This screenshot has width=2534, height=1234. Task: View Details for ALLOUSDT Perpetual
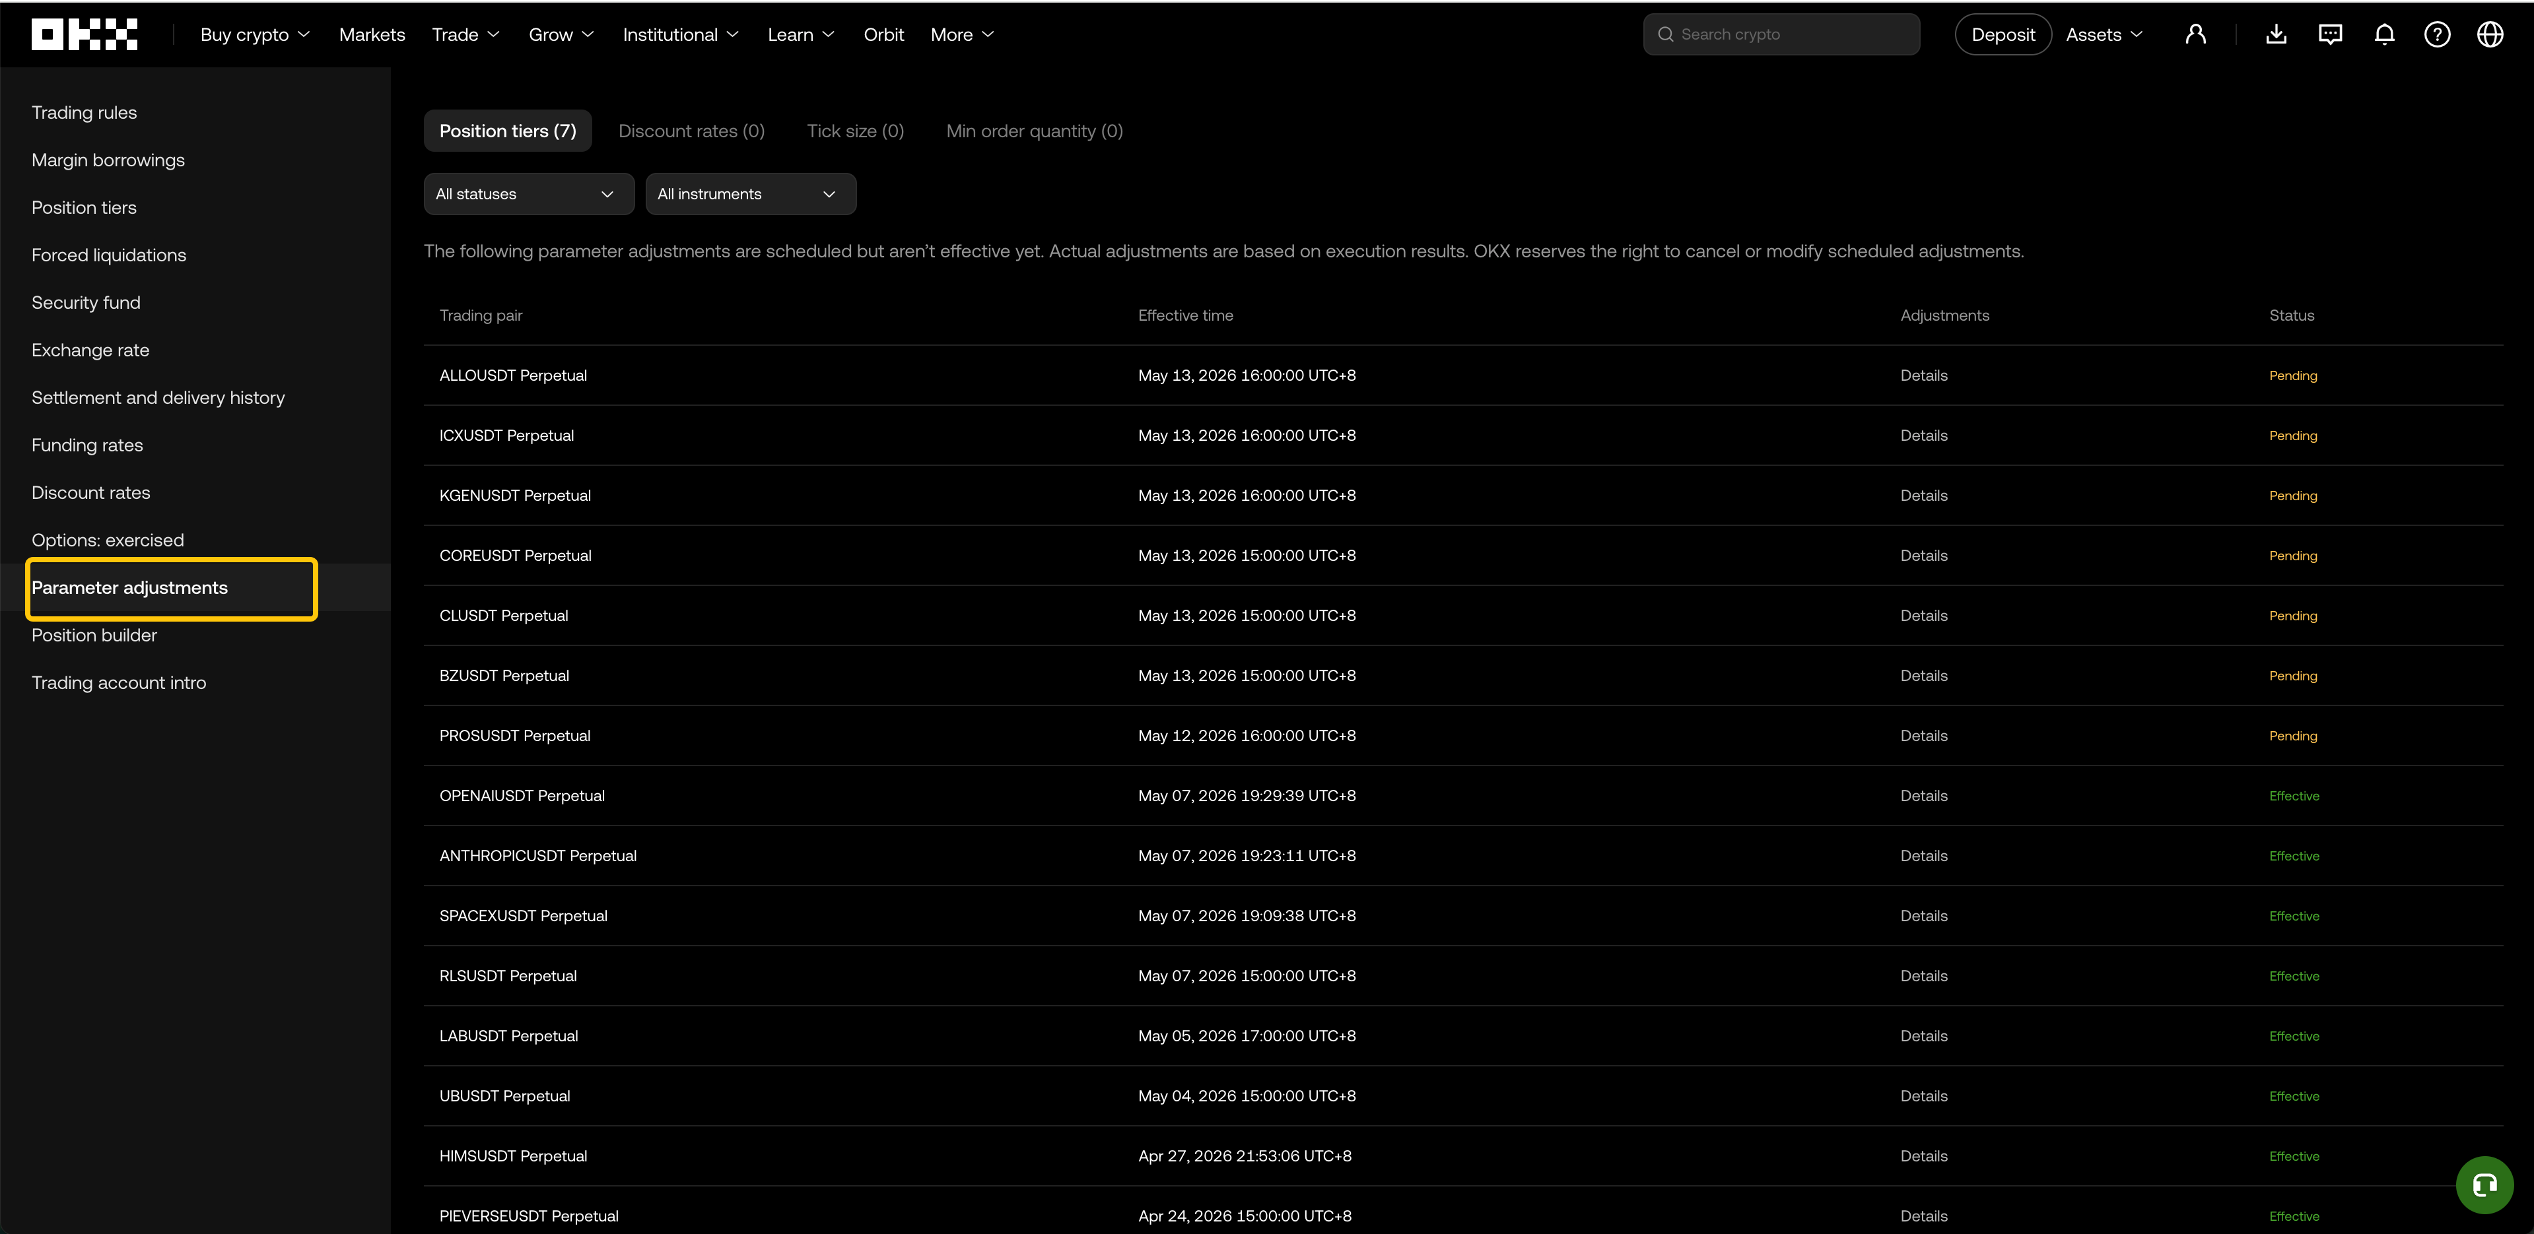coord(1924,375)
